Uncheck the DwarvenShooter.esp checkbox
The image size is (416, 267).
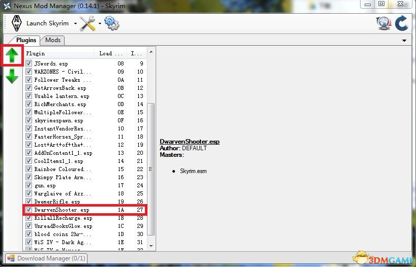(28, 210)
